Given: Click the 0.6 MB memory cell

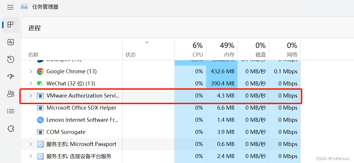Looking at the screenshot, I should [x=226, y=144].
